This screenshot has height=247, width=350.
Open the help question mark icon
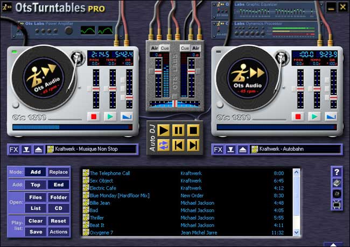click(x=337, y=172)
